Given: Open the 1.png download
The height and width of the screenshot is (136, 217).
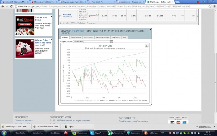Looking at the screenshot, I should pyautogui.click(x=77, y=127).
